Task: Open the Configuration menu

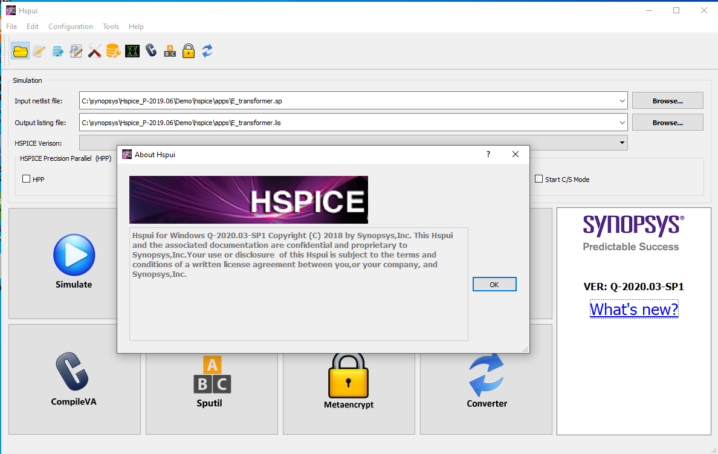Action: pyautogui.click(x=71, y=27)
